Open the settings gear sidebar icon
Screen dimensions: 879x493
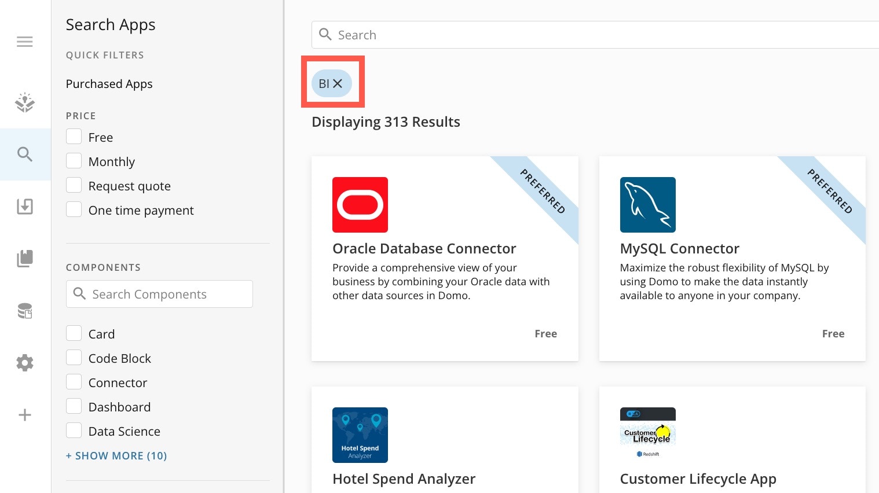(25, 363)
